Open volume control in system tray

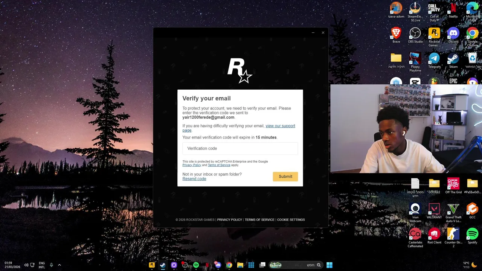pyautogui.click(x=26, y=265)
